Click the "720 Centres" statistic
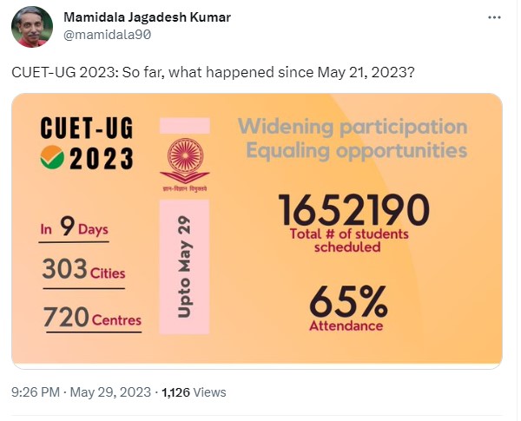The width and height of the screenshot is (521, 421). pos(91,319)
